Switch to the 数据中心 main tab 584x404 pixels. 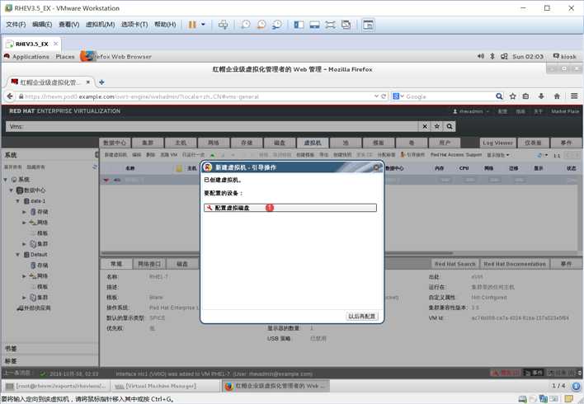115,143
